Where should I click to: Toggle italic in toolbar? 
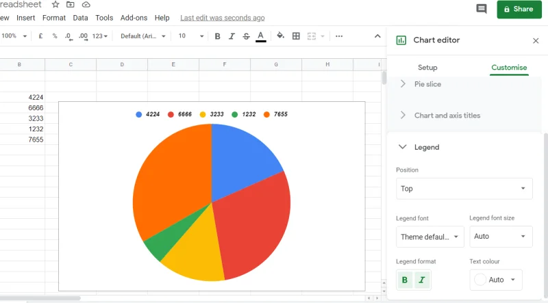(x=232, y=36)
